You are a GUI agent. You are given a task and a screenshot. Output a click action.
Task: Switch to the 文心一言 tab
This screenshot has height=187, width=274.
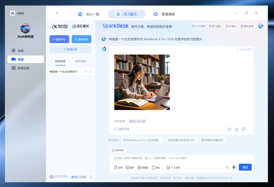coord(89,14)
